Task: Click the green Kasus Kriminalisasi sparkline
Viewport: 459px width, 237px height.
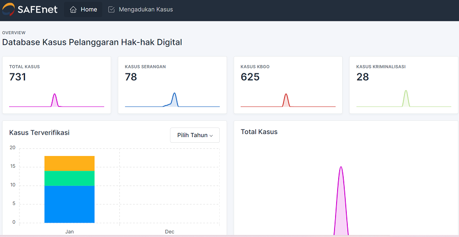Action: click(x=406, y=98)
